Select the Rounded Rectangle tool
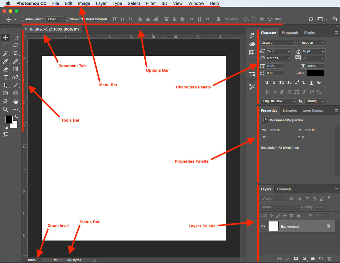 tap(6, 93)
